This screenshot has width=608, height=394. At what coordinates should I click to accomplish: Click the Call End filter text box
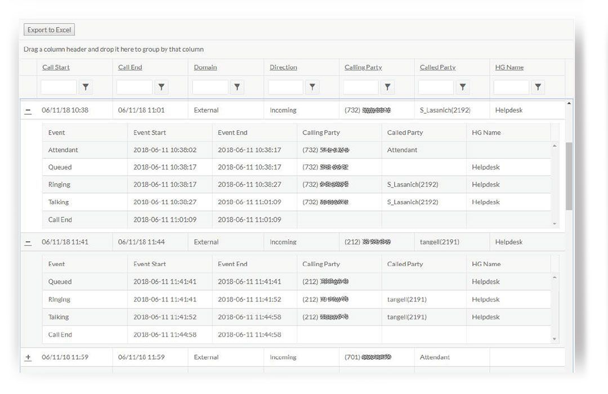(x=135, y=87)
